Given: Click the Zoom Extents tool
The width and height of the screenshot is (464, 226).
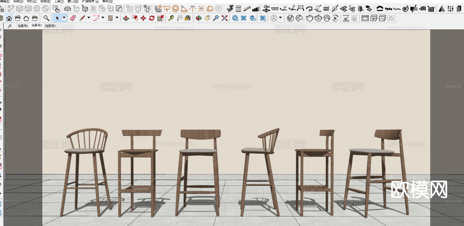Looking at the screenshot, I should tap(225, 18).
